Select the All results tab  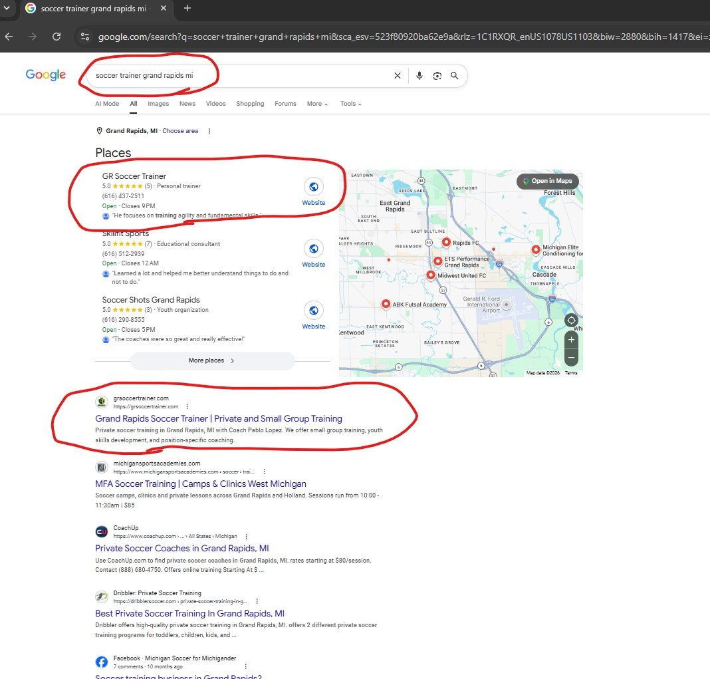pos(134,104)
